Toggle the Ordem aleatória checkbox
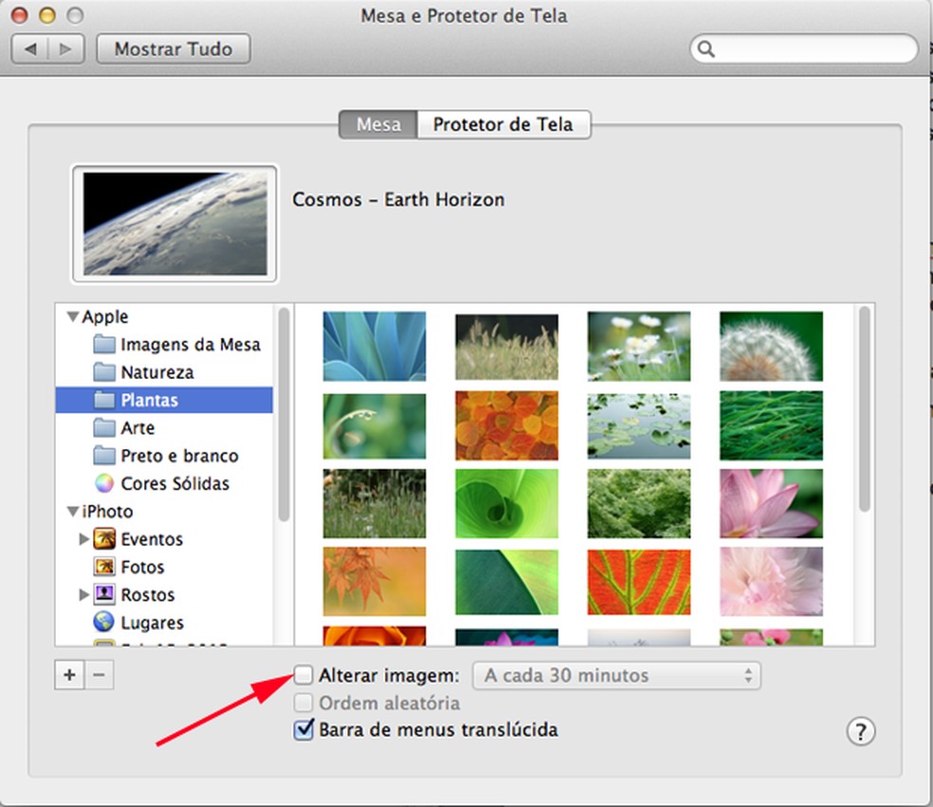This screenshot has height=807, width=933. click(x=303, y=703)
